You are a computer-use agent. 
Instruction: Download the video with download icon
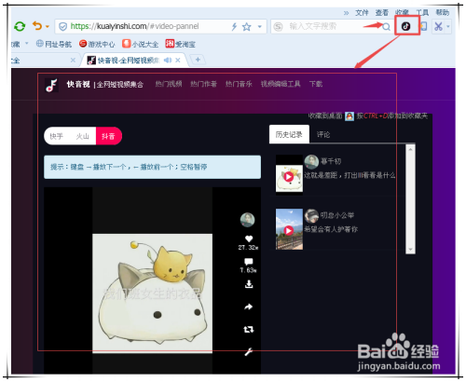pos(249,284)
